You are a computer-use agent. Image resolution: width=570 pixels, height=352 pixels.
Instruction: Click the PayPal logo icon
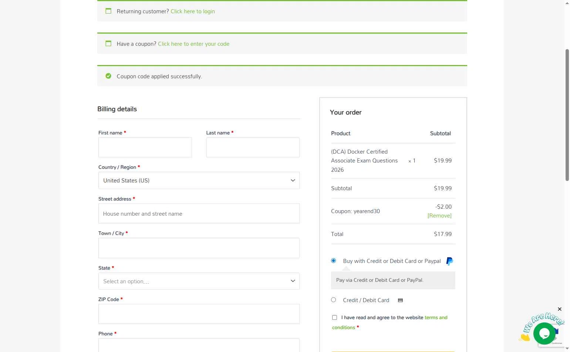[449, 261]
